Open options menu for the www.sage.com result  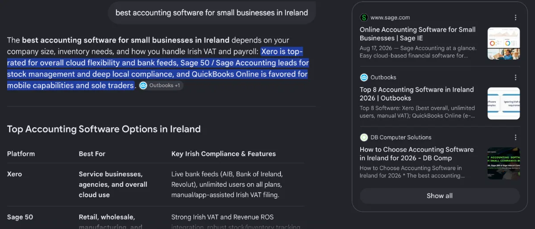tap(515, 18)
